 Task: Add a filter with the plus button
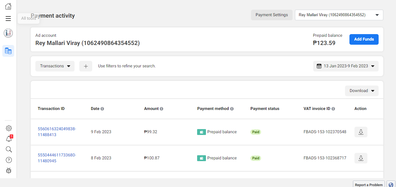pos(86,66)
